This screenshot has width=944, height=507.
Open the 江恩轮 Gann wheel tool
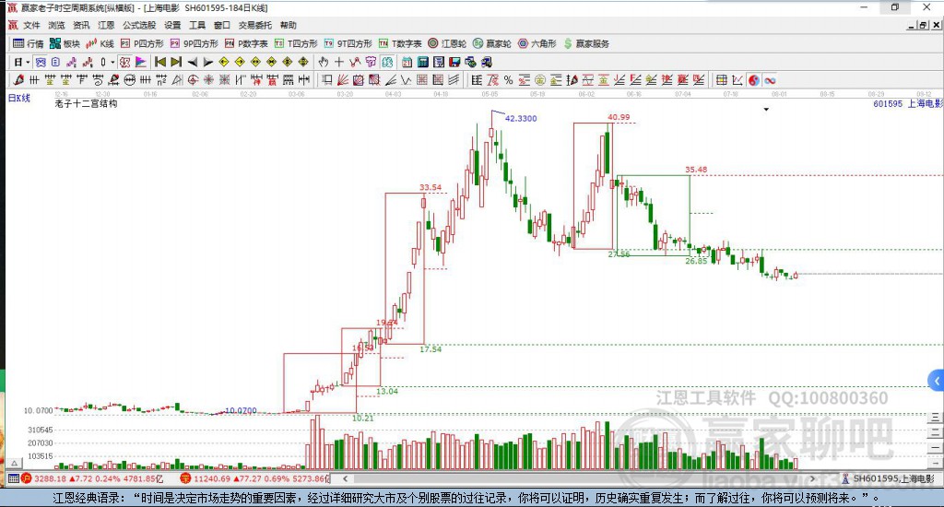pyautogui.click(x=447, y=43)
